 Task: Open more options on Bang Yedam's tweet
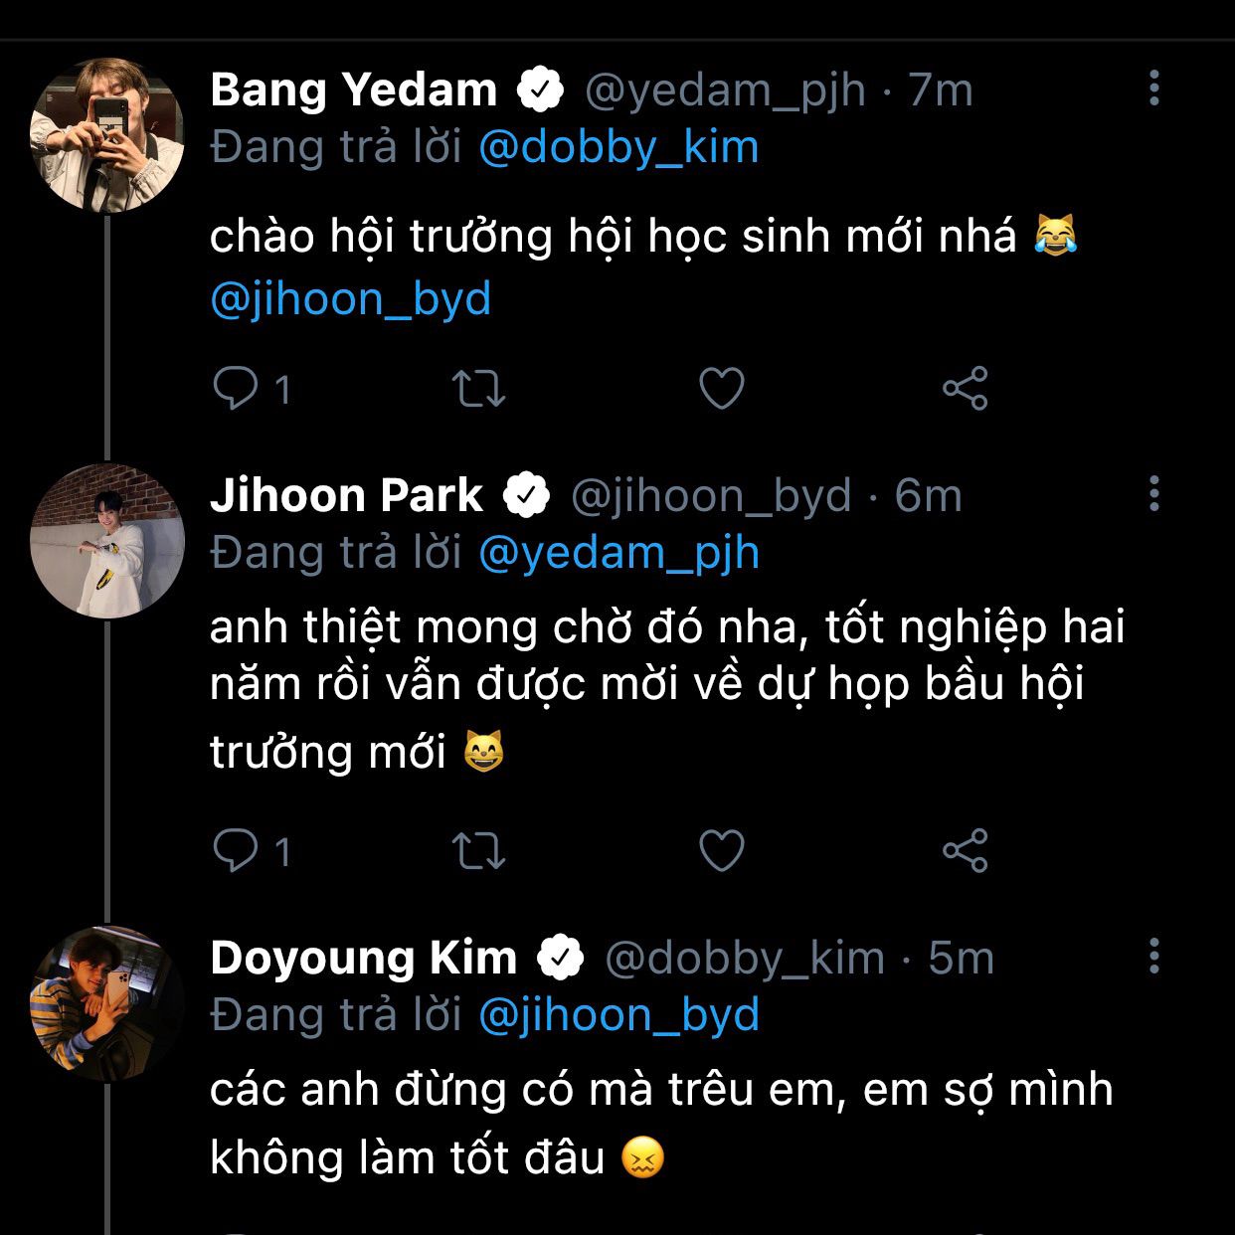[x=1153, y=88]
